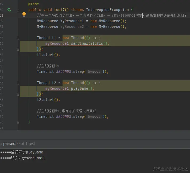Click myResource1 variable declaration on line 52
This screenshot has height=173, width=190.
72,21
